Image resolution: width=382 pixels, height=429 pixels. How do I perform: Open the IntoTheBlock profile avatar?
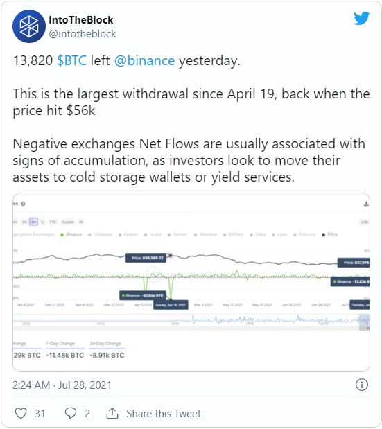tap(28, 26)
